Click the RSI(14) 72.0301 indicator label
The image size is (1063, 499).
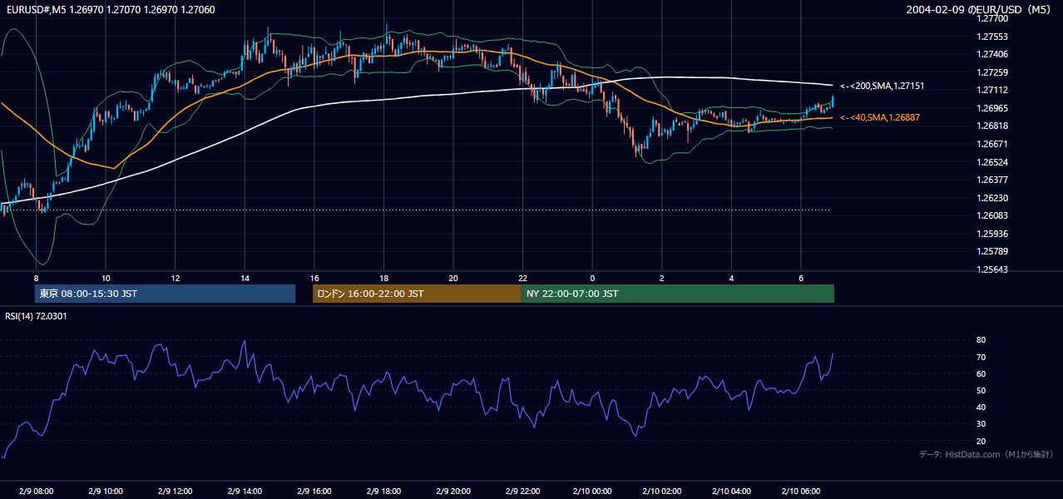click(x=36, y=316)
